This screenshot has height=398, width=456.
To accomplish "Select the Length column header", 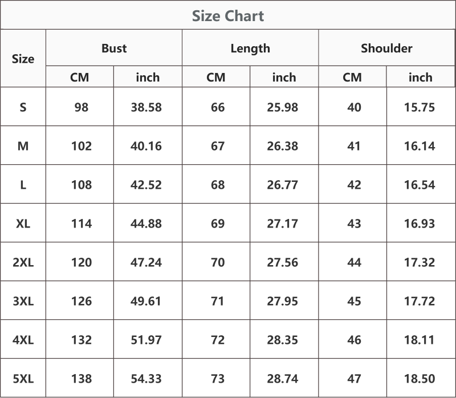I will click(250, 48).
